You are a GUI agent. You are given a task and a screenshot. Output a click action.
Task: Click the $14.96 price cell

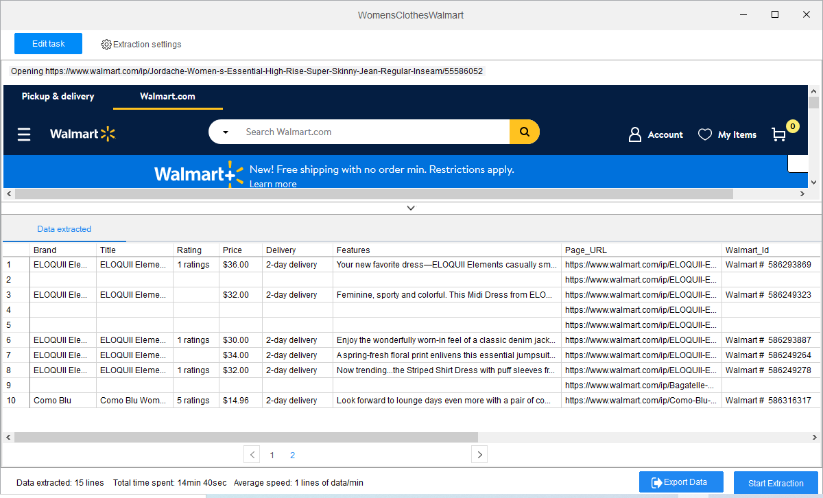(x=241, y=401)
